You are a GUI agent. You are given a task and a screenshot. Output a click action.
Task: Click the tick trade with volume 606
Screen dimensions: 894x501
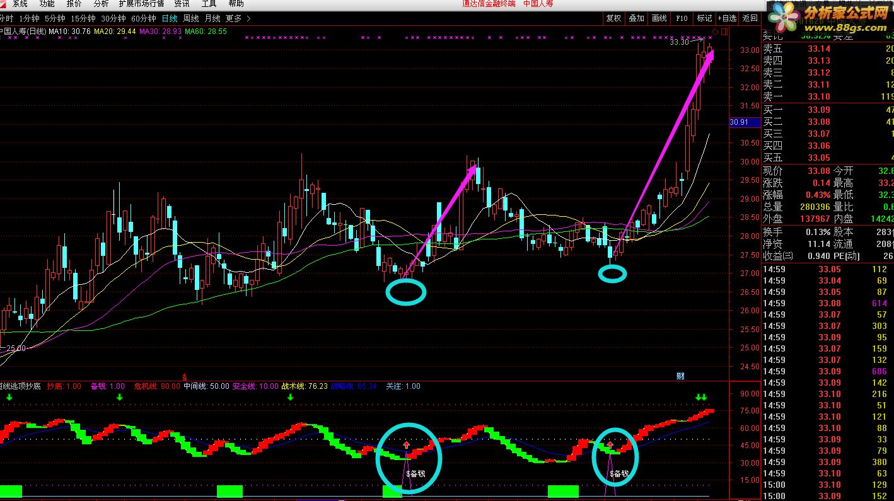879,372
